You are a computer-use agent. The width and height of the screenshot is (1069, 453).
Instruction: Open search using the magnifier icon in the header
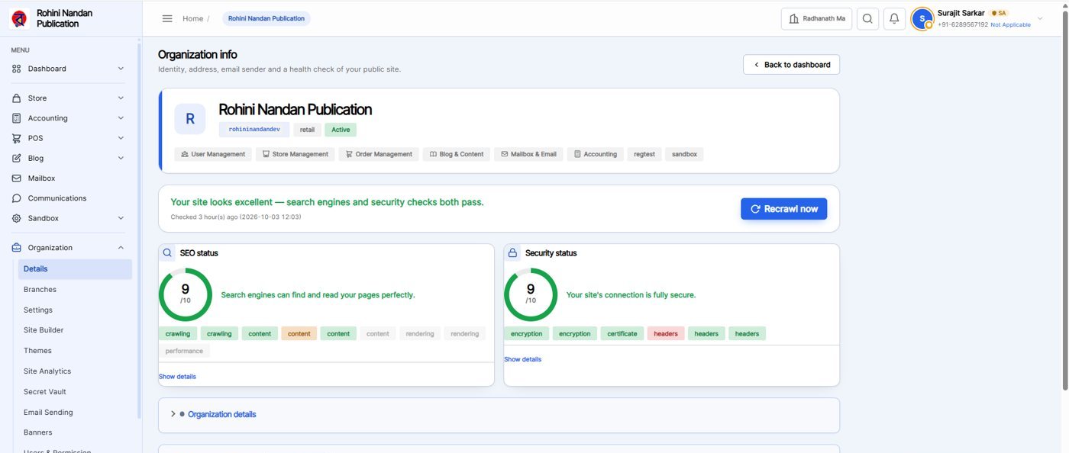click(867, 19)
